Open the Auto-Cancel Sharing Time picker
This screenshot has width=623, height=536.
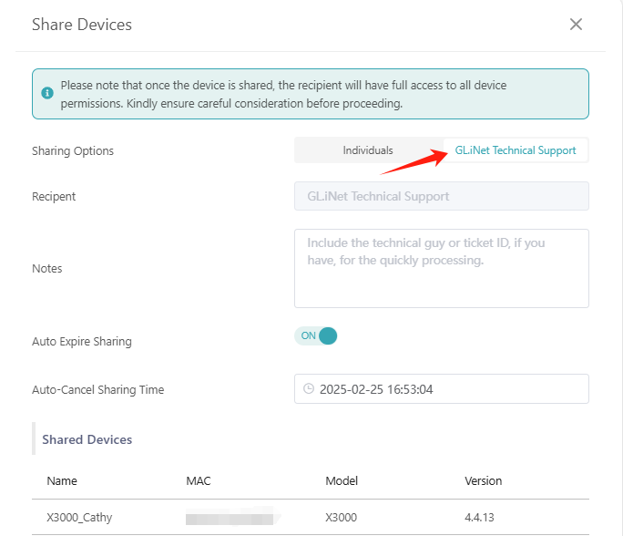(x=441, y=389)
